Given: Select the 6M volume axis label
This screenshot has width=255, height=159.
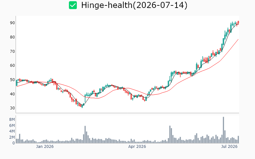Looking at the screenshot, I should coord(12,125).
